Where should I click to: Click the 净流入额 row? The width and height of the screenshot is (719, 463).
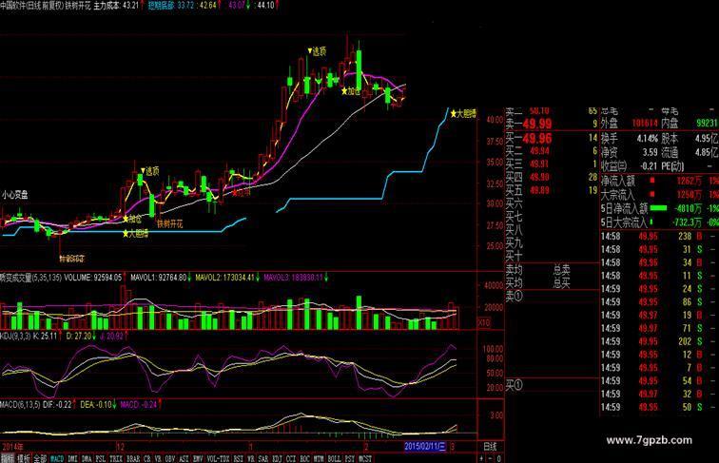(659, 181)
